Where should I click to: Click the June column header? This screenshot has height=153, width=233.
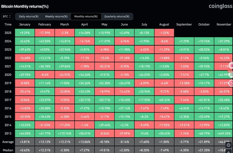[124, 24]
